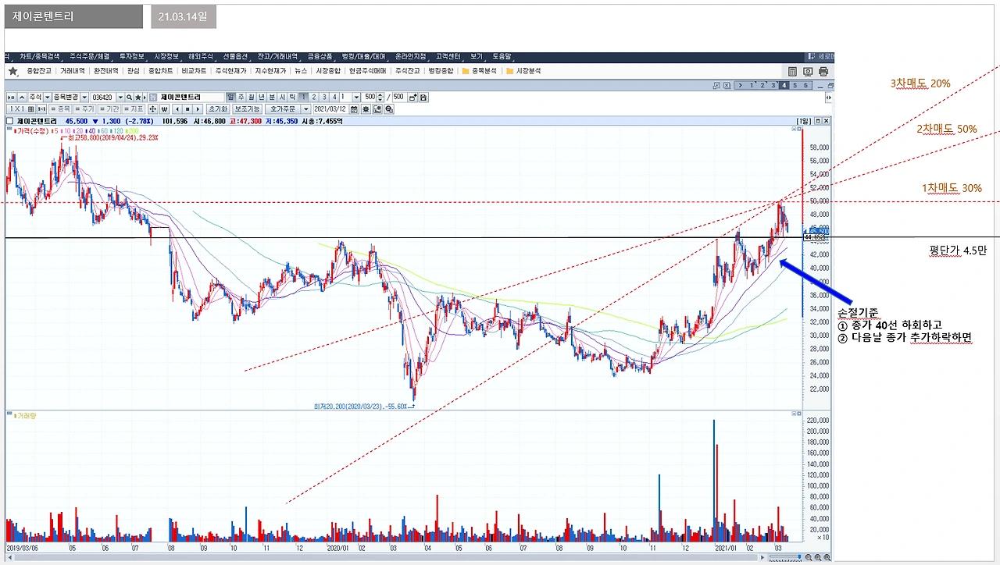Image resolution: width=1000 pixels, height=565 pixels.
Task: Click the stop square playback button
Action: click(187, 109)
